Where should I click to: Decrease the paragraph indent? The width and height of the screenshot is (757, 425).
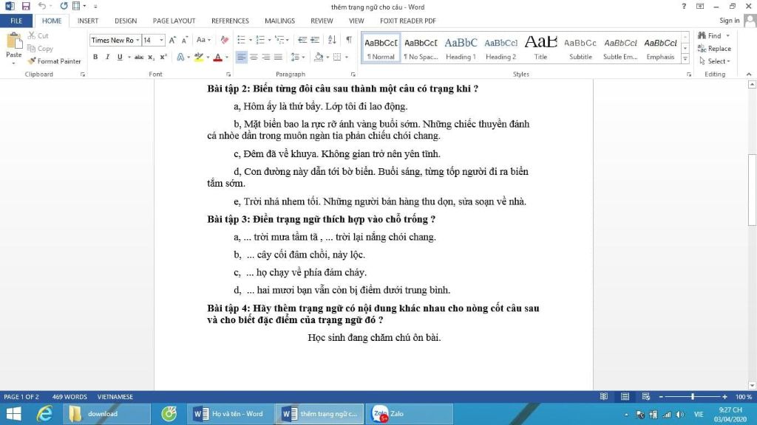point(302,40)
